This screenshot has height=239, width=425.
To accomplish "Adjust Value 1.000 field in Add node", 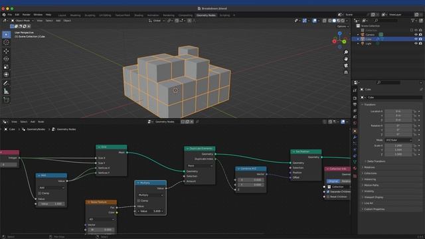I will (x=52, y=204).
